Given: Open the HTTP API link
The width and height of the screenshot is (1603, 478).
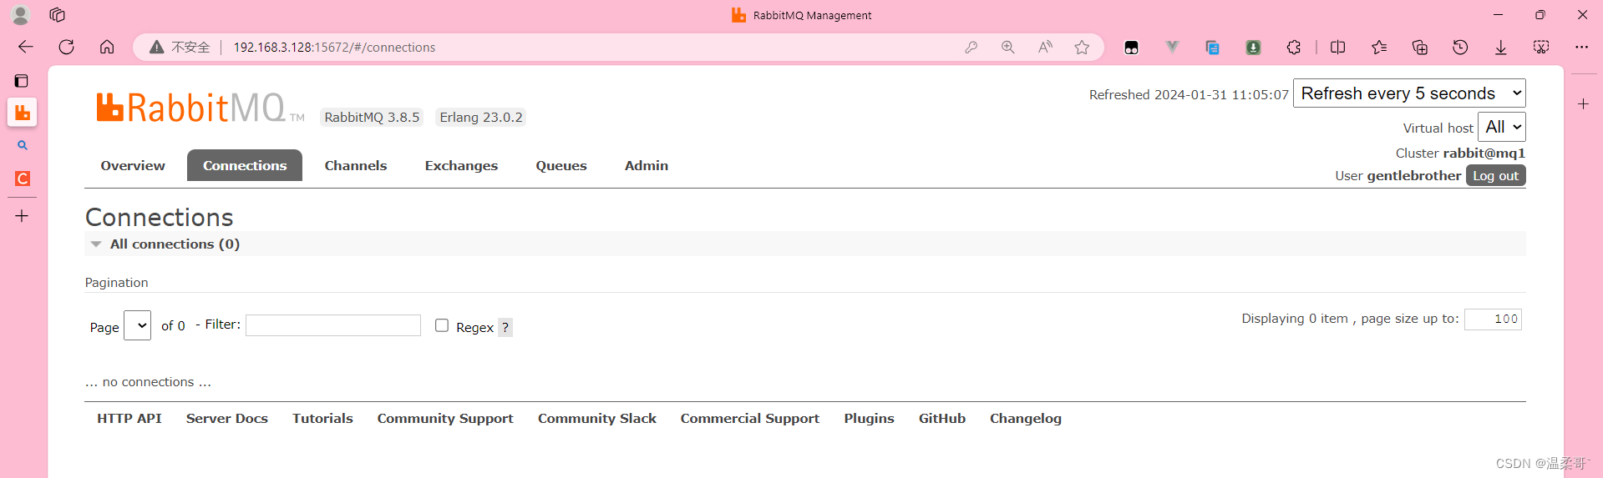Looking at the screenshot, I should pos(129,419).
